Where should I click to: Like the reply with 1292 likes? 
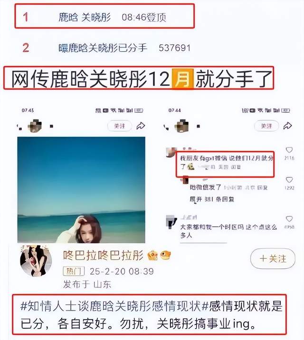pos(289,180)
